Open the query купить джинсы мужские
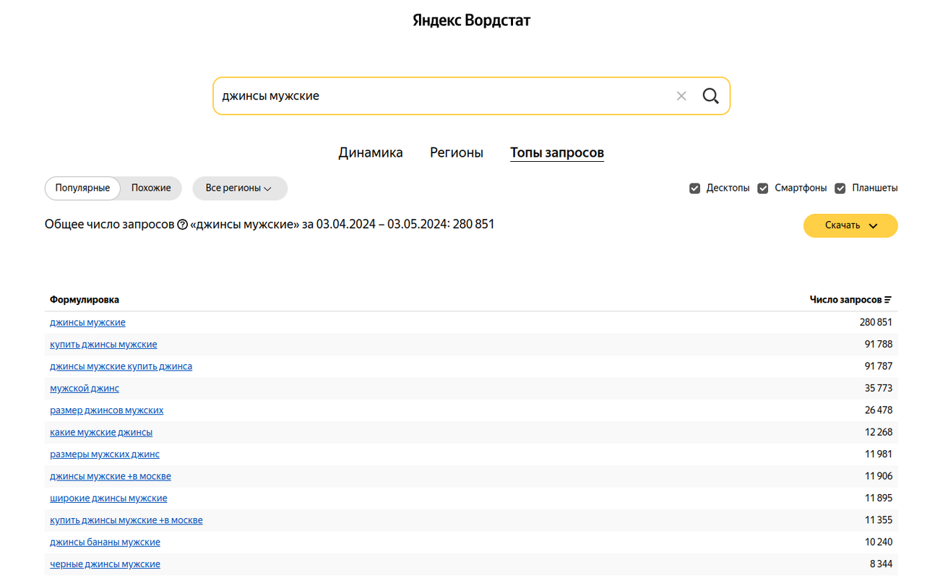The image size is (948, 578). click(103, 345)
